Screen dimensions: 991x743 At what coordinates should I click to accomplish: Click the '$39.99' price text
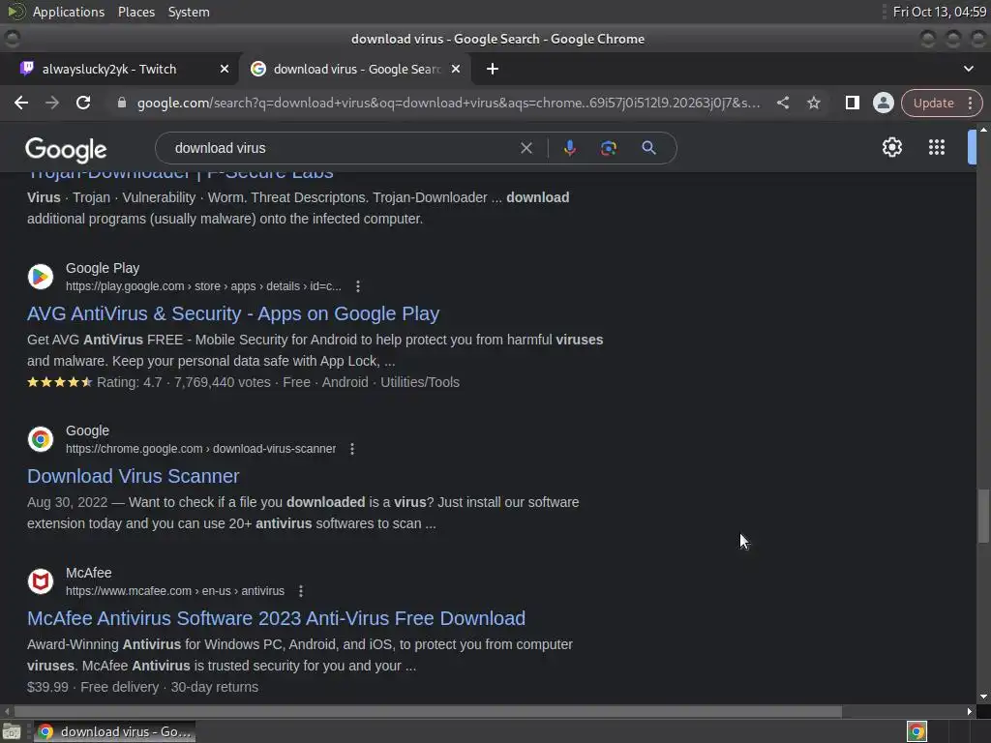click(48, 687)
